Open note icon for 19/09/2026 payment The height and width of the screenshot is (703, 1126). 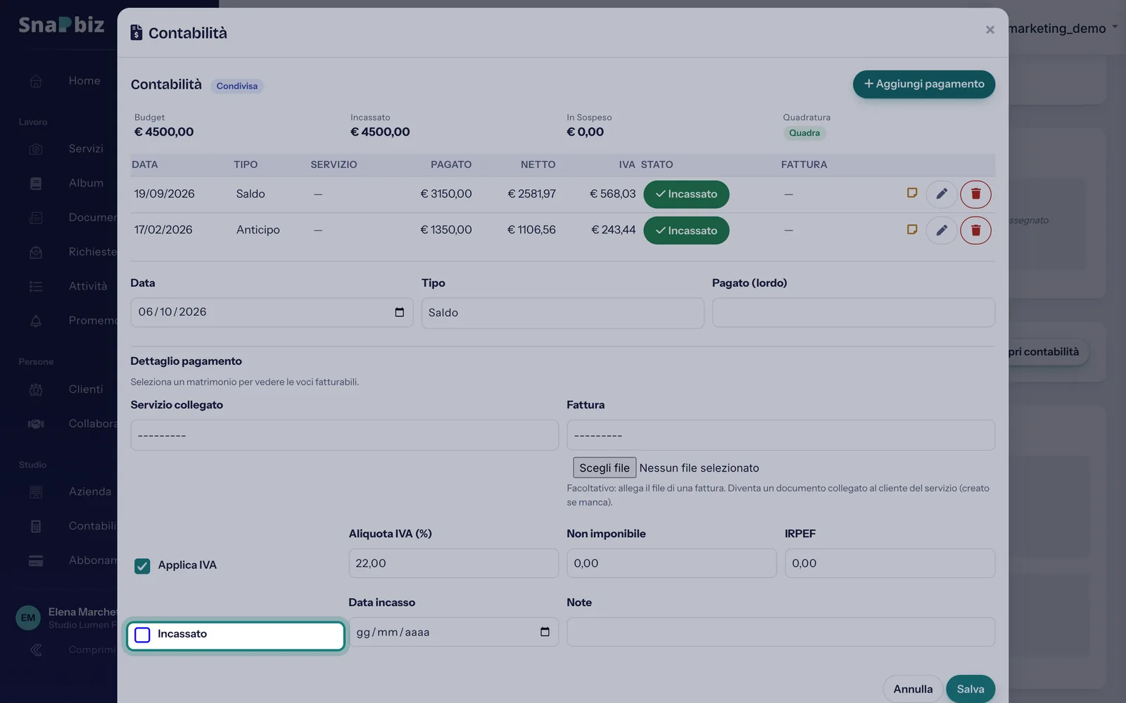coord(912,193)
